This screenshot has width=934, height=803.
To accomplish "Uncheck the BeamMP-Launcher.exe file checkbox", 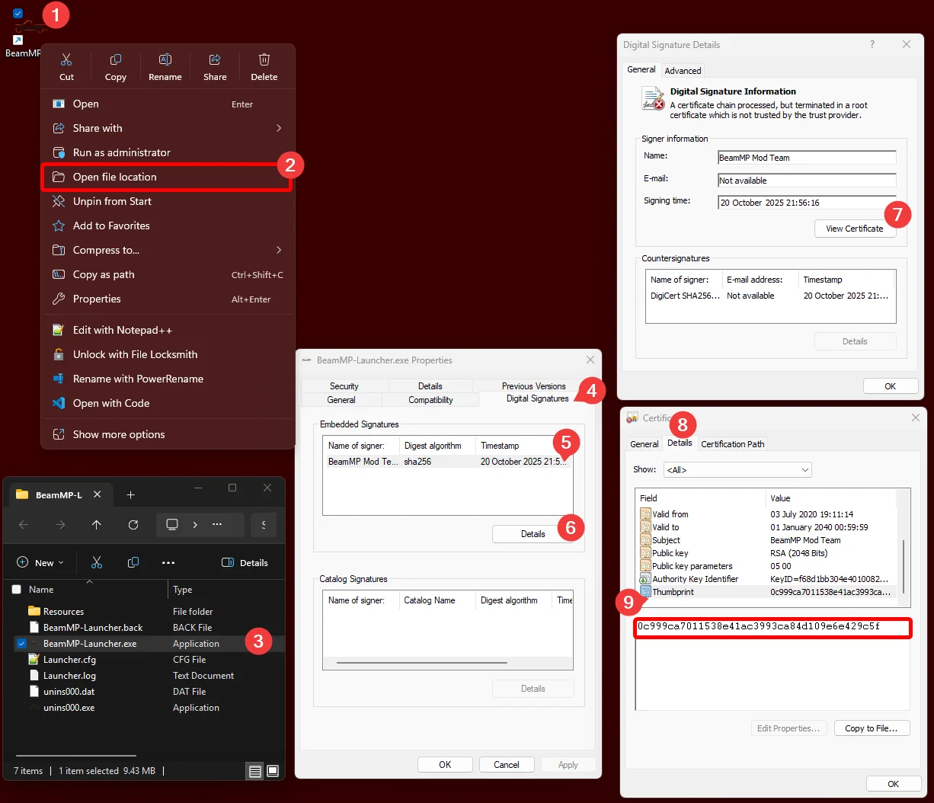I will pos(21,644).
